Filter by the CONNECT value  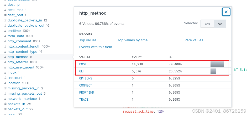[86, 85]
